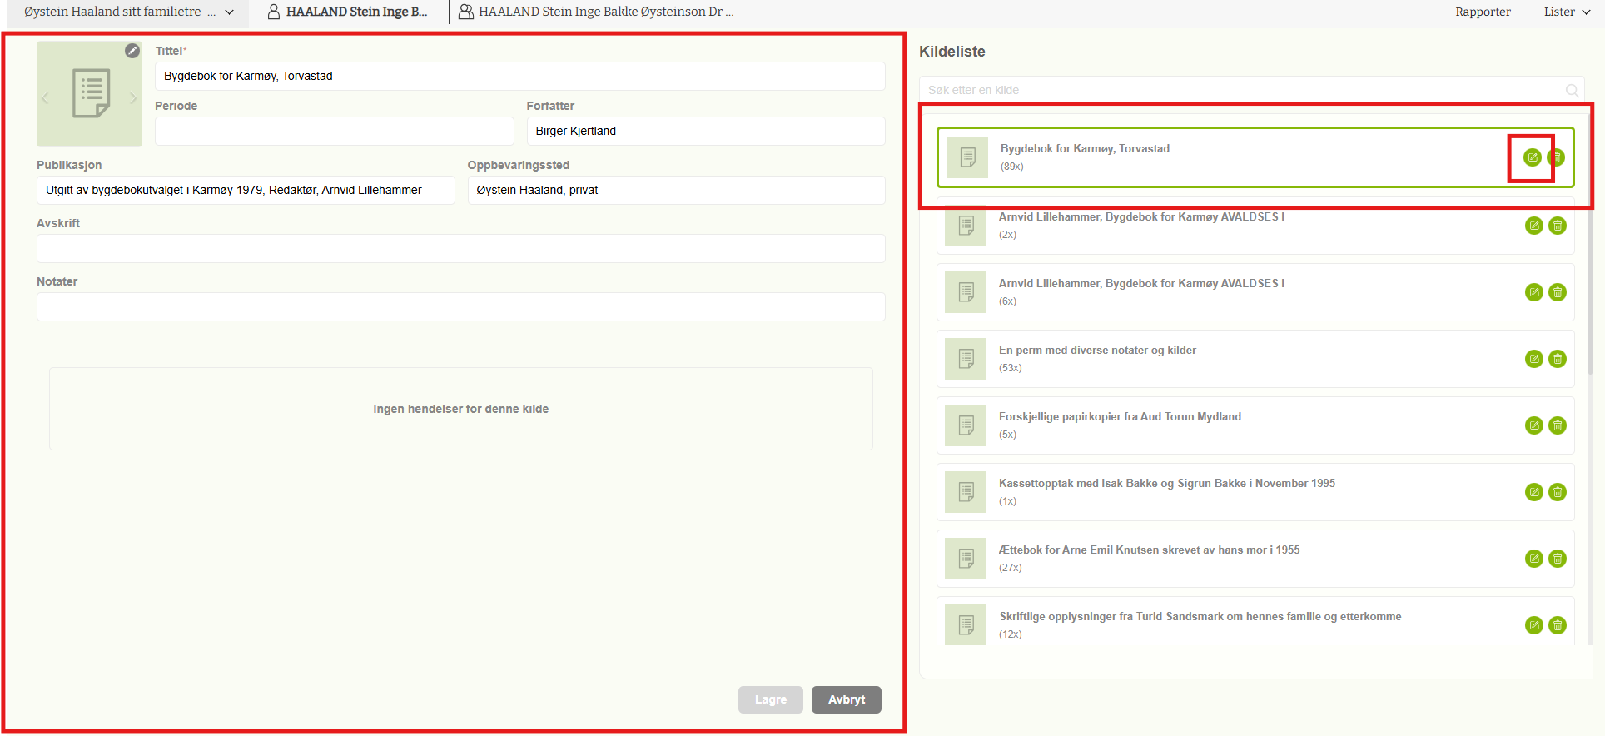The width and height of the screenshot is (1605, 736).
Task: Delete the Ættebok for Arne Emil Knutsen source
Action: 1557,559
